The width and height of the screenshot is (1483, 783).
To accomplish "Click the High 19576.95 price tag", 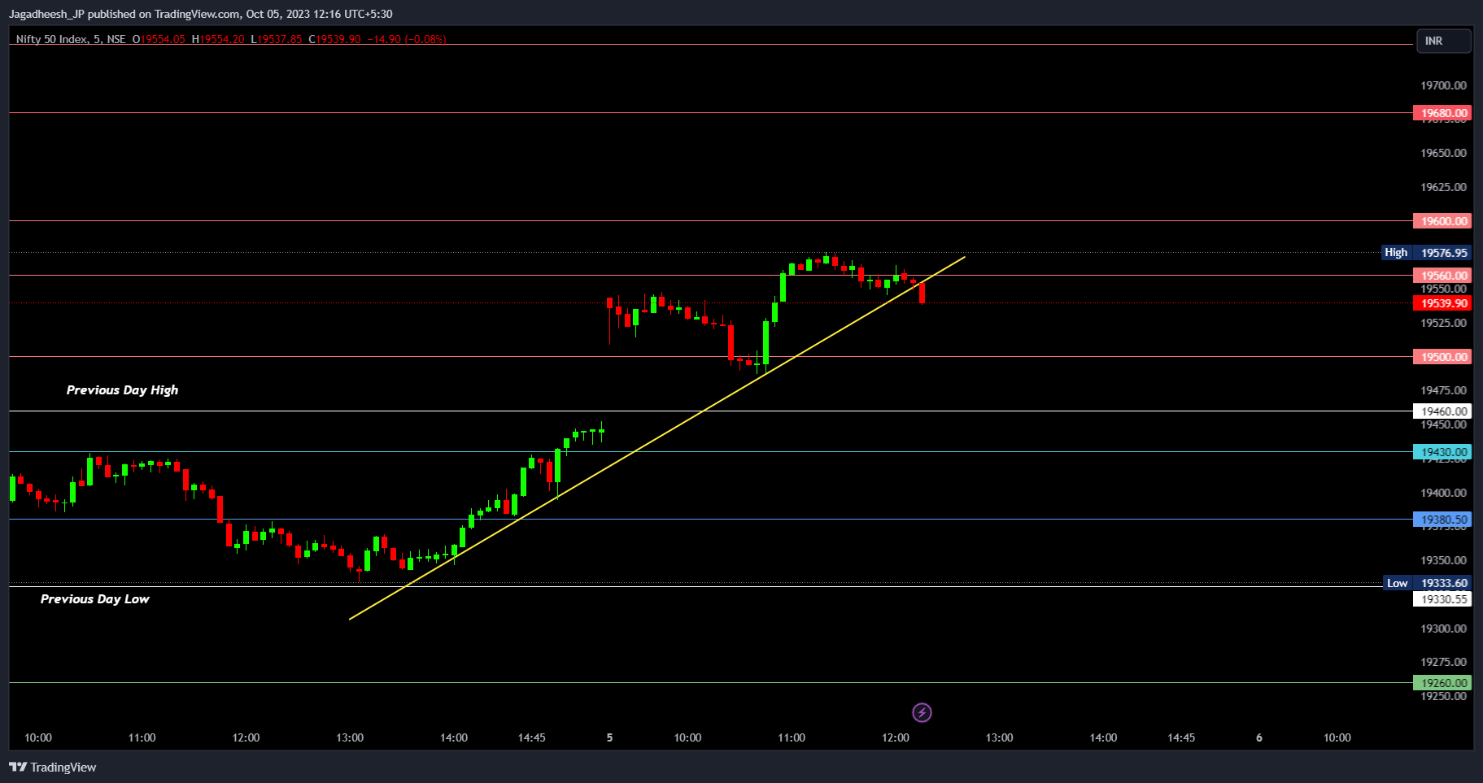I will pyautogui.click(x=1427, y=253).
